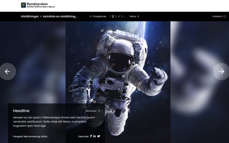This screenshot has height=143, width=229.
Task: Click the Nästa next link
Action: [134, 16]
